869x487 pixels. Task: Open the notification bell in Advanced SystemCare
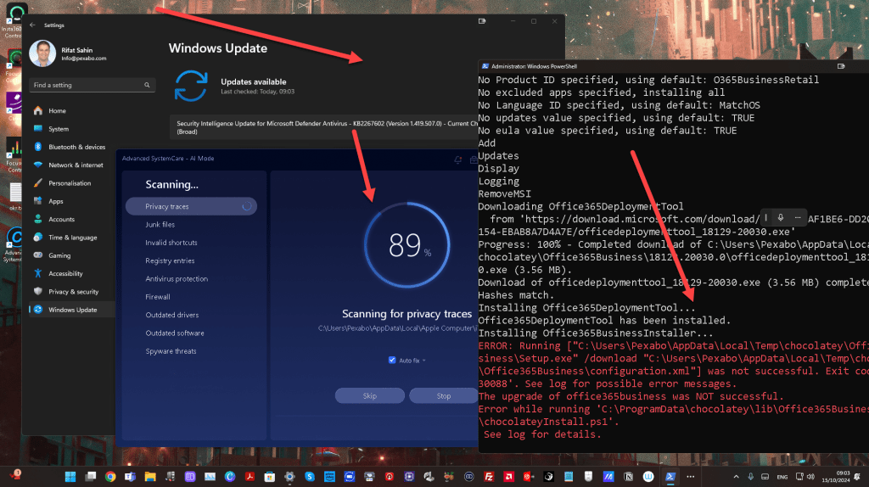pos(457,160)
